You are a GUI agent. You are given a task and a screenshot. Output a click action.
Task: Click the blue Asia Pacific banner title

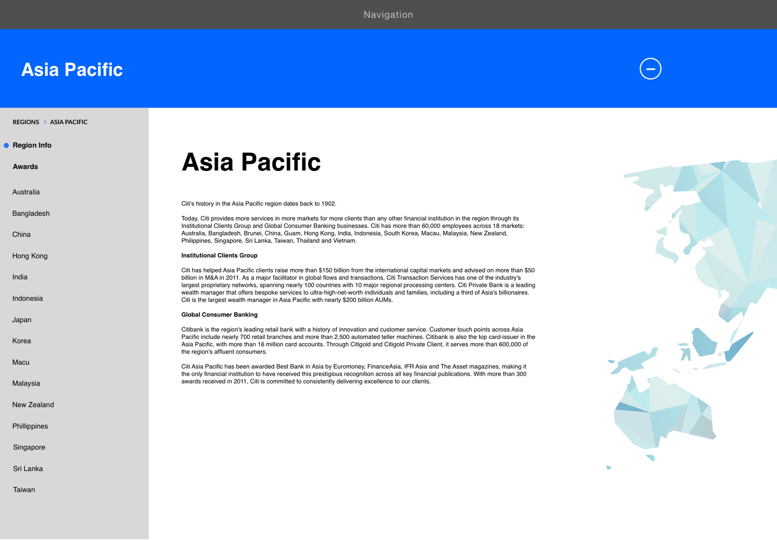pyautogui.click(x=72, y=70)
